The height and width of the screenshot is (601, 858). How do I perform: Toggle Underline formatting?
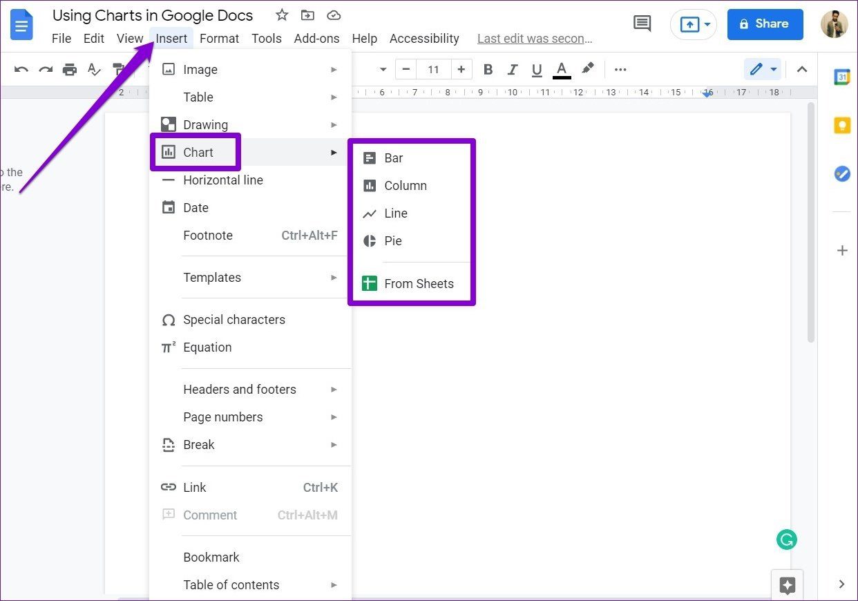click(x=537, y=69)
